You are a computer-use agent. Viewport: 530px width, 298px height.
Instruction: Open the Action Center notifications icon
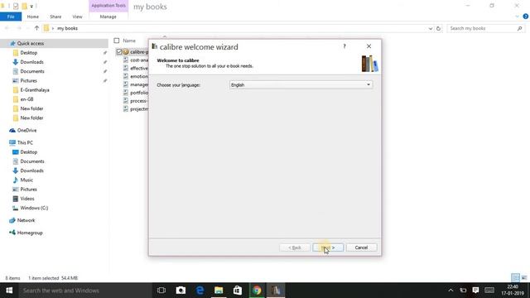[x=475, y=291]
